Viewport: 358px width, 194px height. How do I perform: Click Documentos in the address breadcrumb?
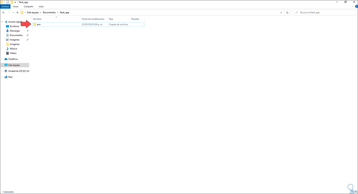click(49, 13)
